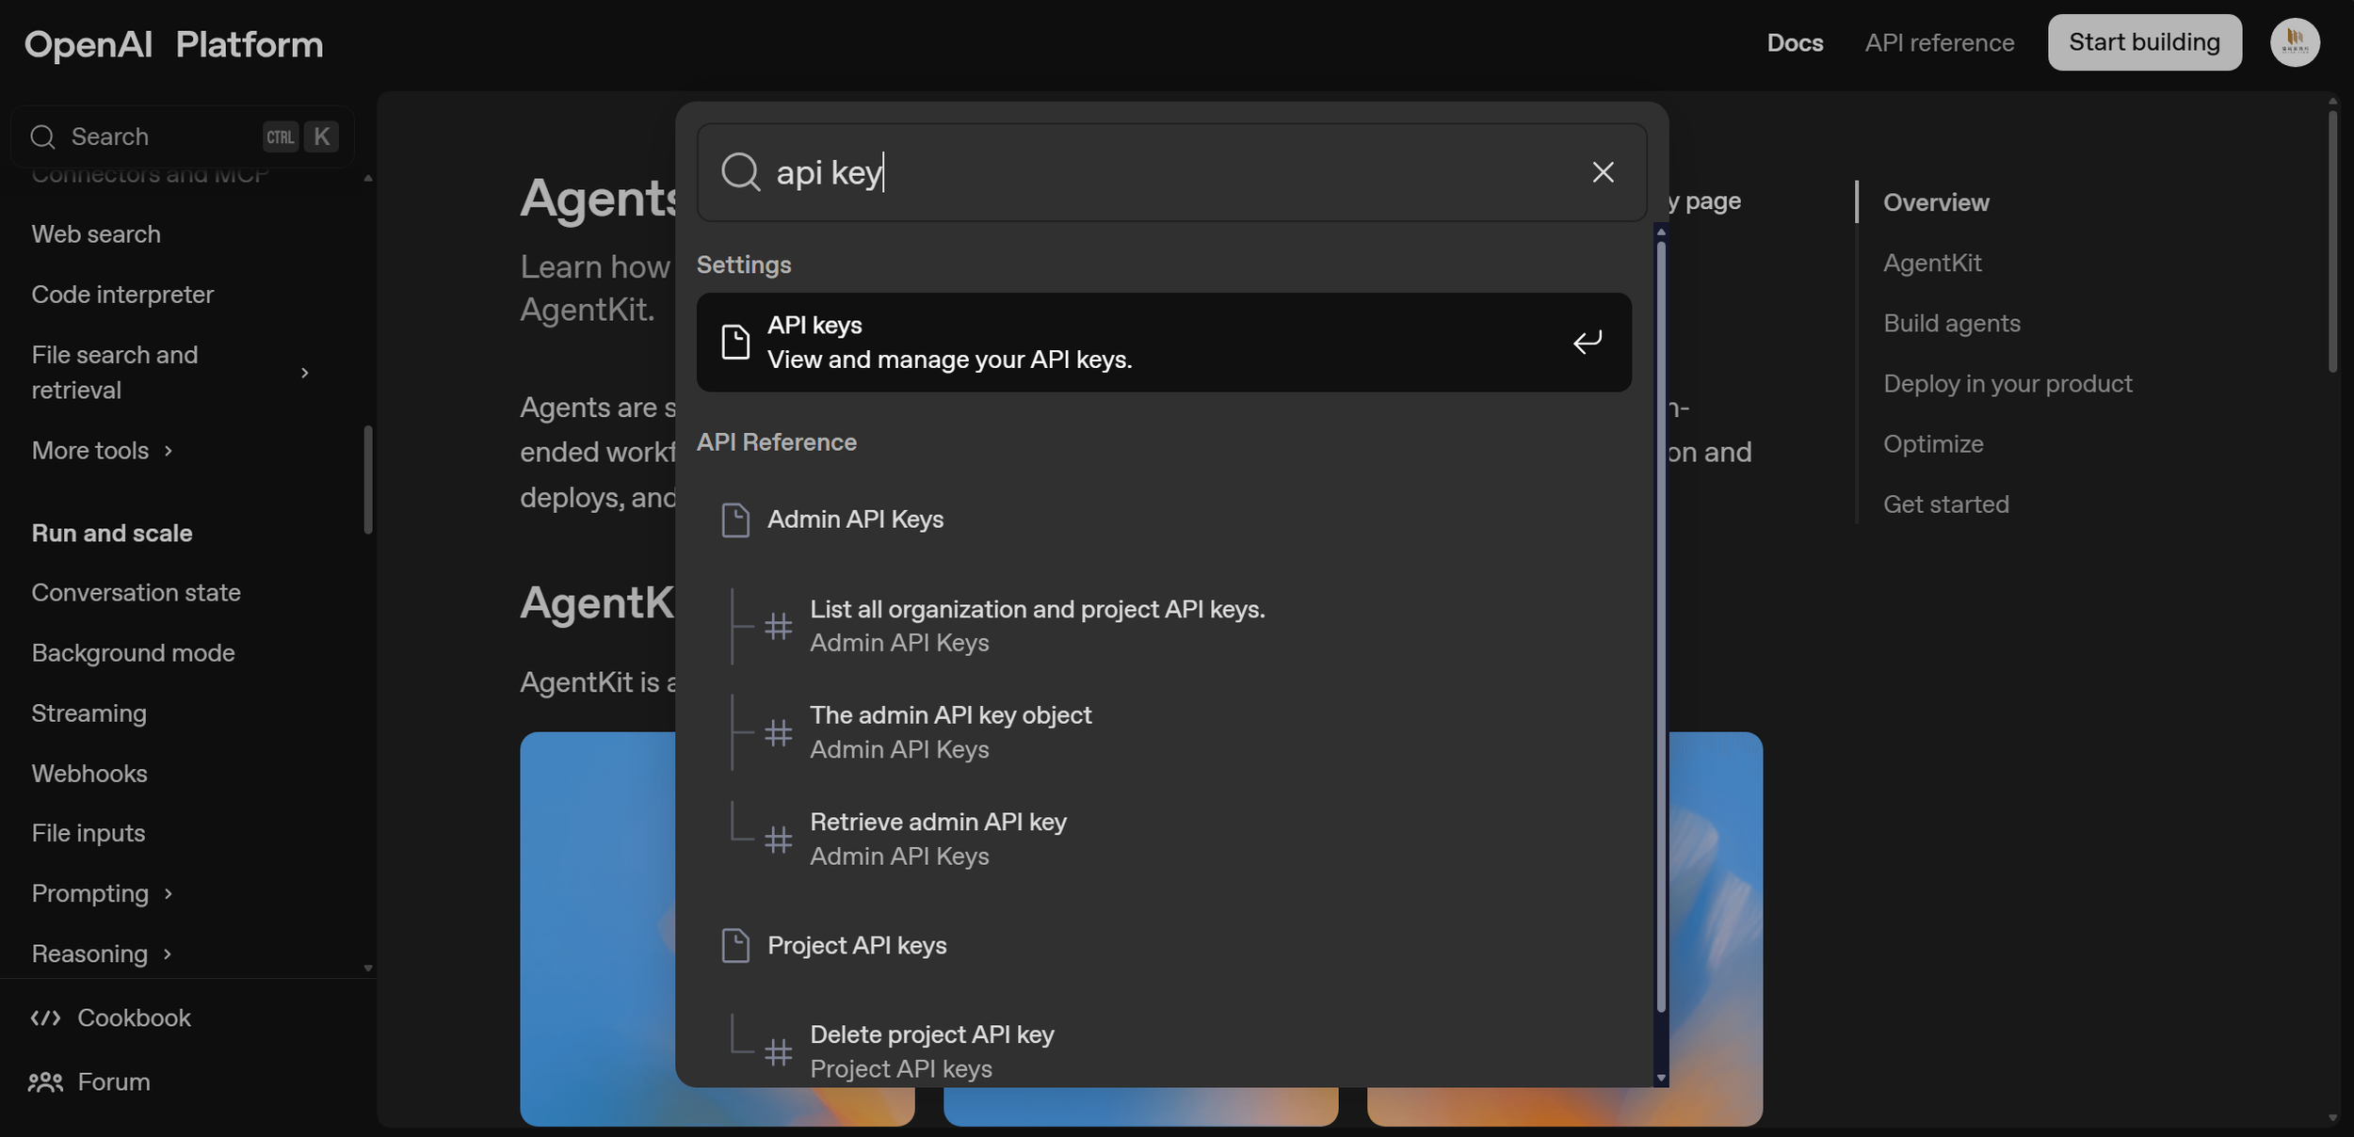Expand the Prompting submenu
This screenshot has width=2354, height=1137.
tap(169, 893)
